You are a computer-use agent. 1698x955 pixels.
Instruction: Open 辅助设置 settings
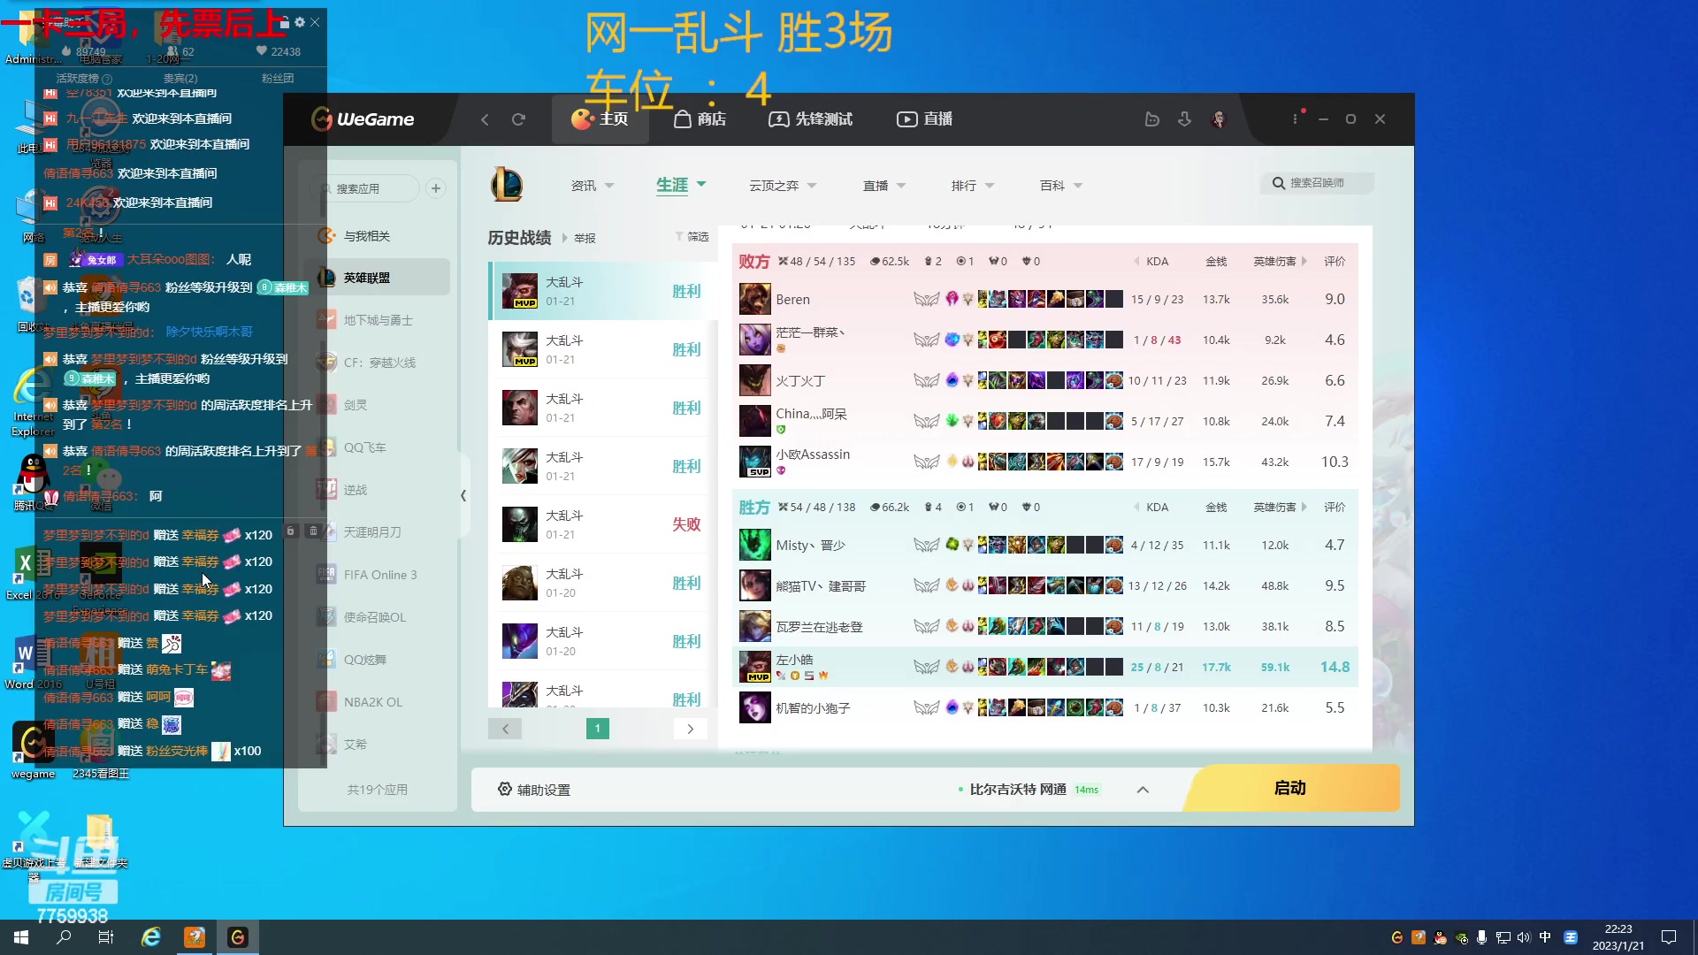coord(534,790)
